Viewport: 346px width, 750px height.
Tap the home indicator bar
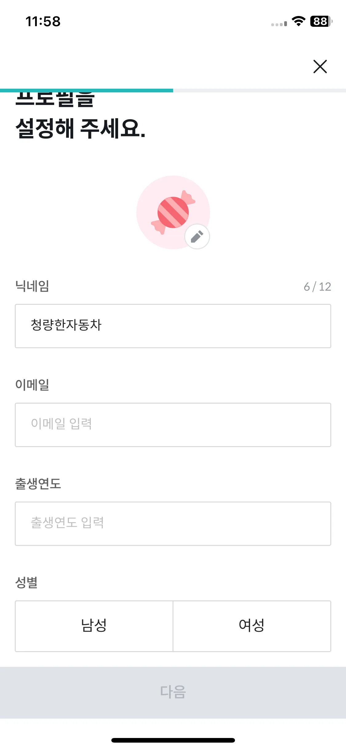click(x=173, y=740)
